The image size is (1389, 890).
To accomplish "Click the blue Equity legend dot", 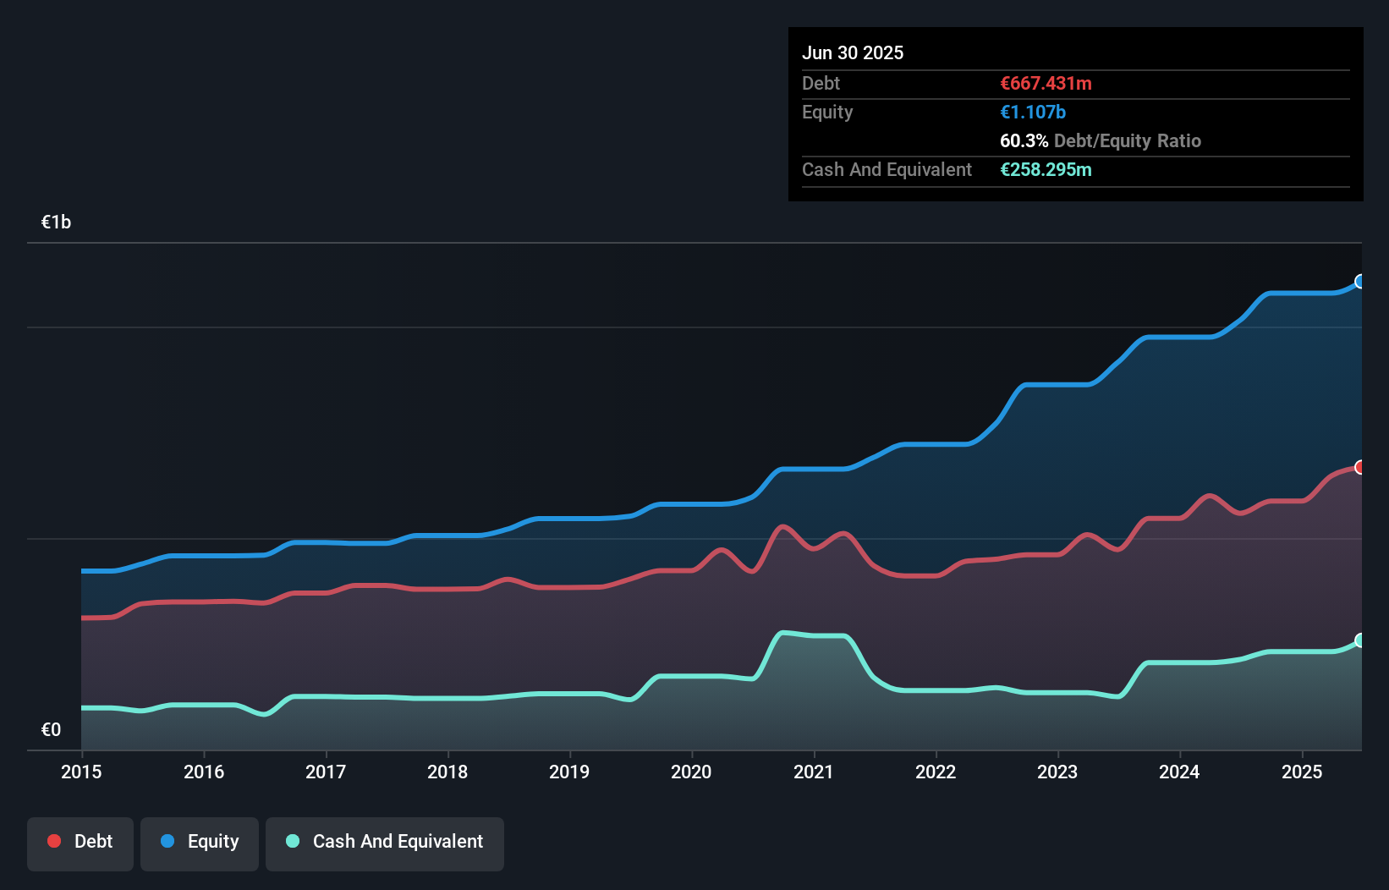I will [167, 841].
